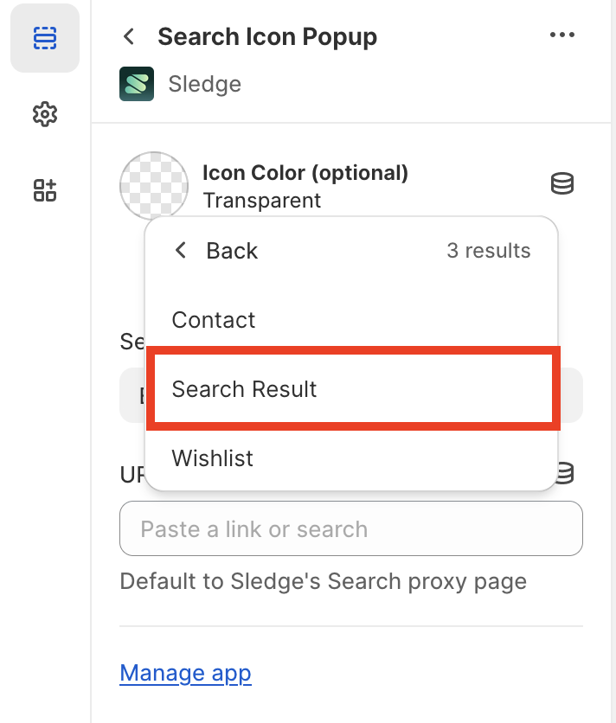Open the App embeds panel

point(44,190)
